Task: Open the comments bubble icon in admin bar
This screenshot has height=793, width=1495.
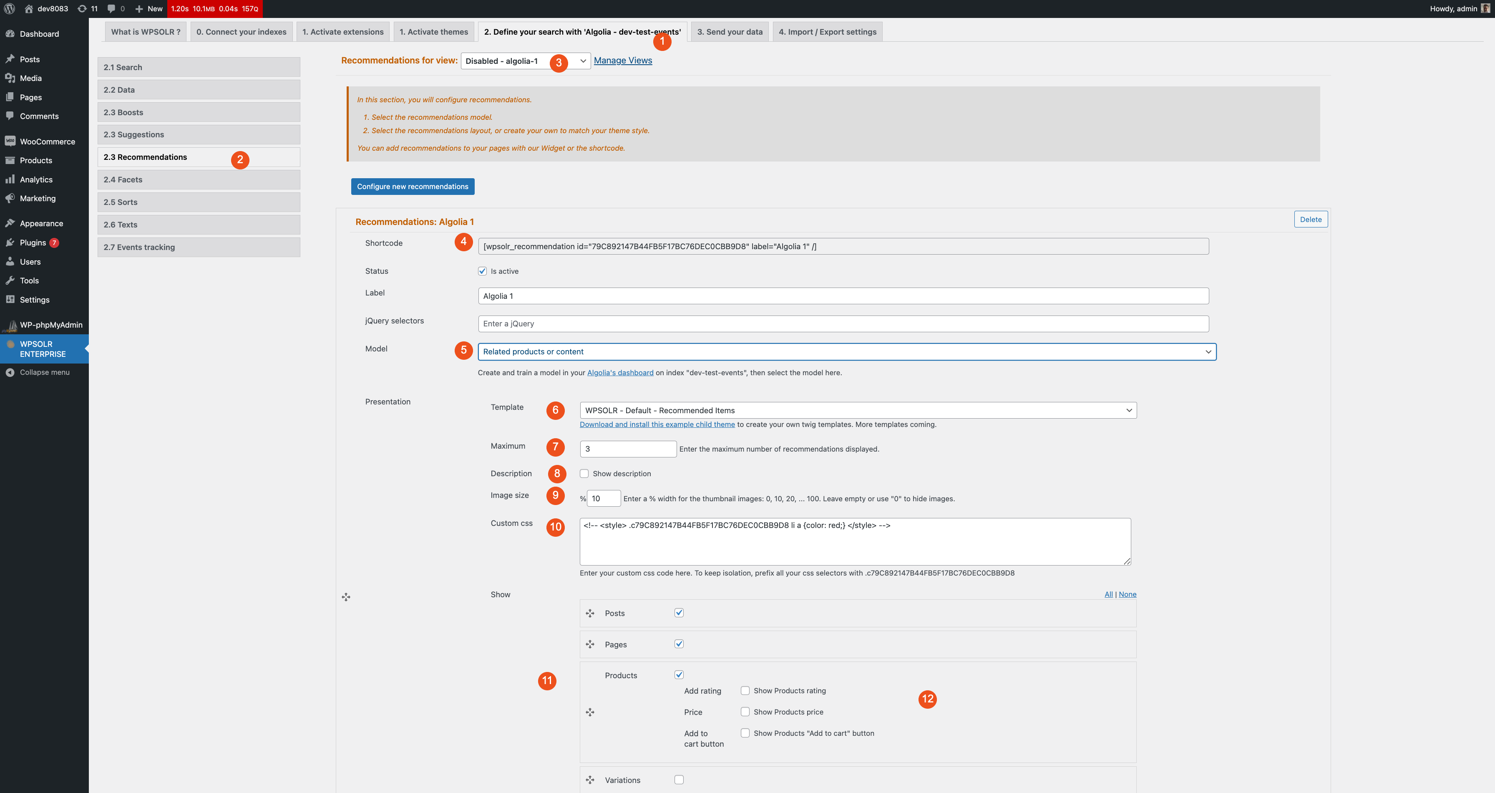Action: (111, 9)
